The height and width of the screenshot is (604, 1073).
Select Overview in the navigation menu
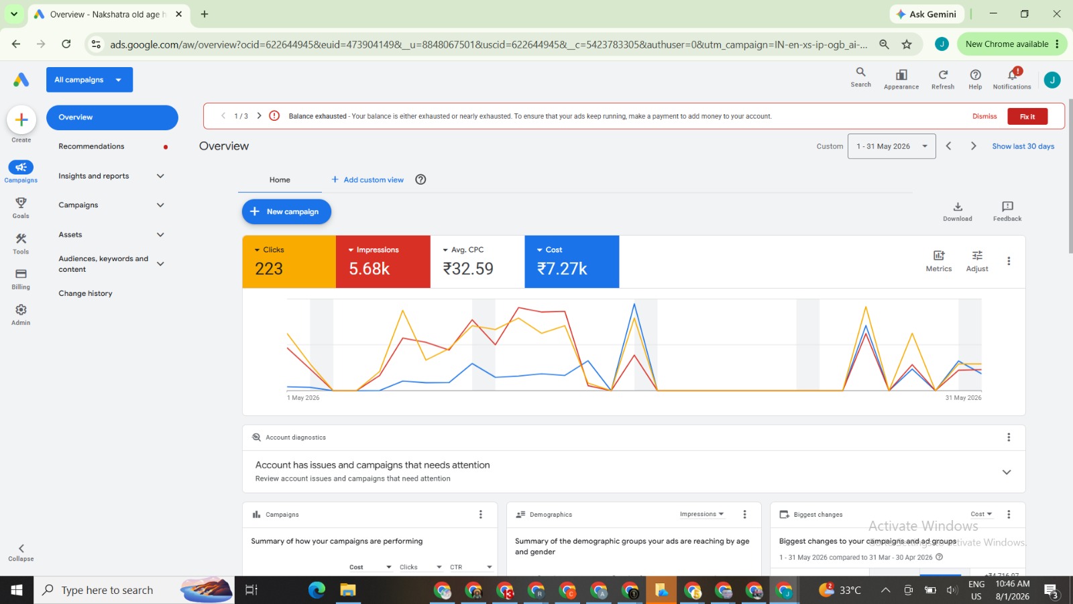click(112, 117)
